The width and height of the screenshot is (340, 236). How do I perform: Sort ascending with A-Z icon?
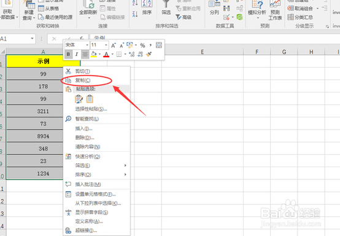pos(135,3)
